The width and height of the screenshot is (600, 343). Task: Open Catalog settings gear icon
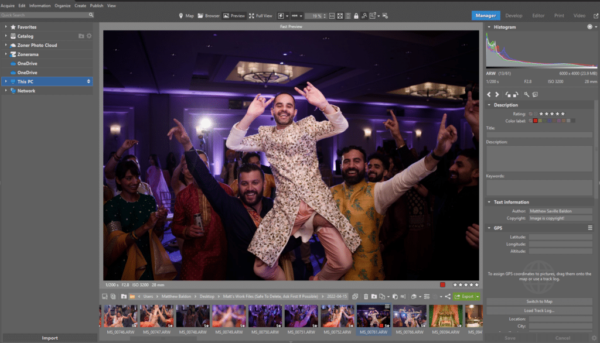(89, 36)
